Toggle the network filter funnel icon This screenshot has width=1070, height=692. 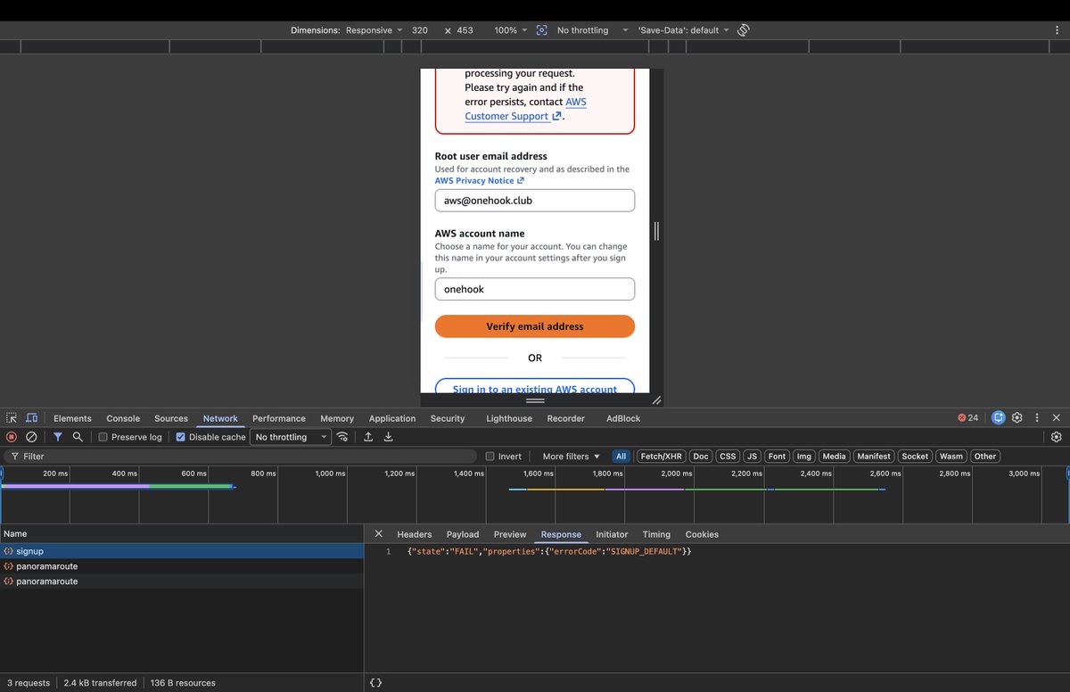[57, 437]
